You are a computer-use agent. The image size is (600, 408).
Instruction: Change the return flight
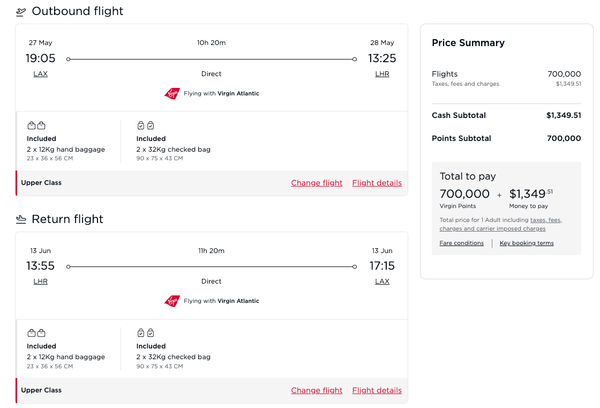pos(317,390)
